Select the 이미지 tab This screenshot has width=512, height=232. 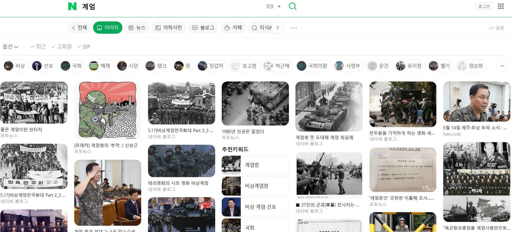tap(108, 28)
